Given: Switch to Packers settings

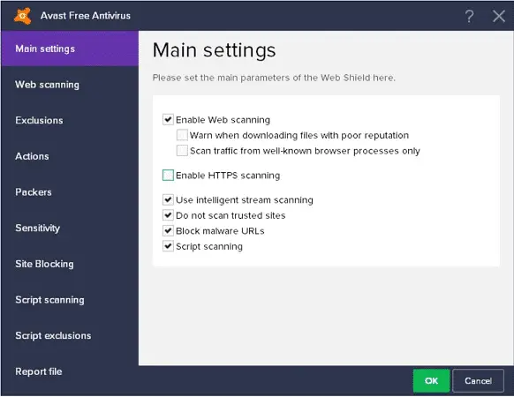Looking at the screenshot, I should click(70, 192).
